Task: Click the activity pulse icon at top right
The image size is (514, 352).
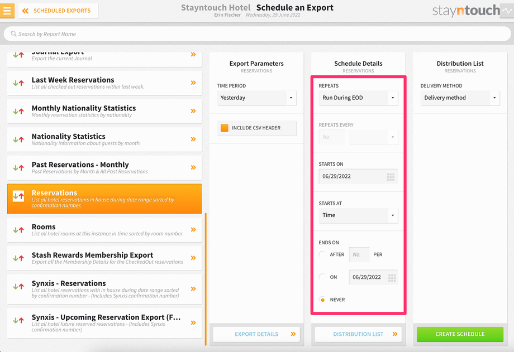Action: (x=507, y=11)
